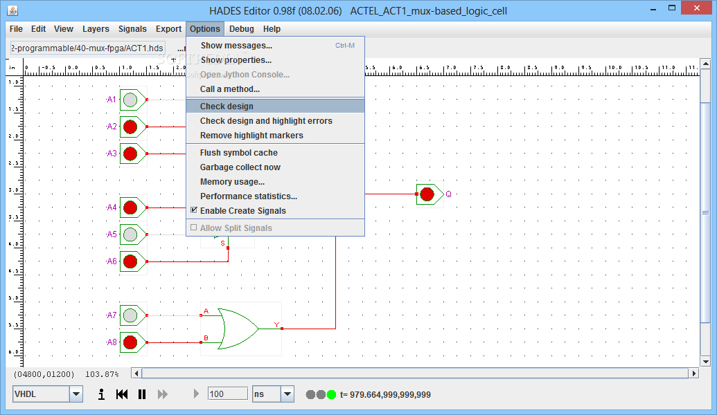717x415 pixels.
Task: Open the VHDL dropdown
Action: [x=76, y=394]
